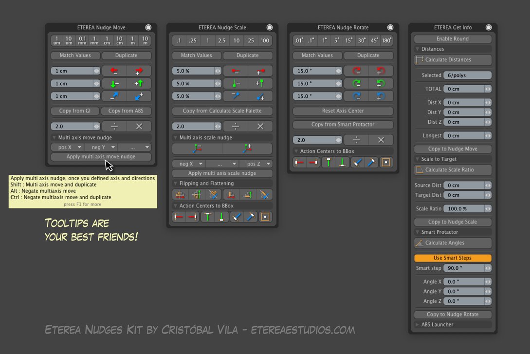Image resolution: width=530 pixels, height=354 pixels.
Task: Click slider arrows on Smart step field
Action: tap(488, 268)
